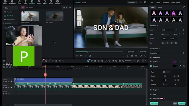Open the Titles tab
This screenshot has height=106, width=189.
pos(26,2)
